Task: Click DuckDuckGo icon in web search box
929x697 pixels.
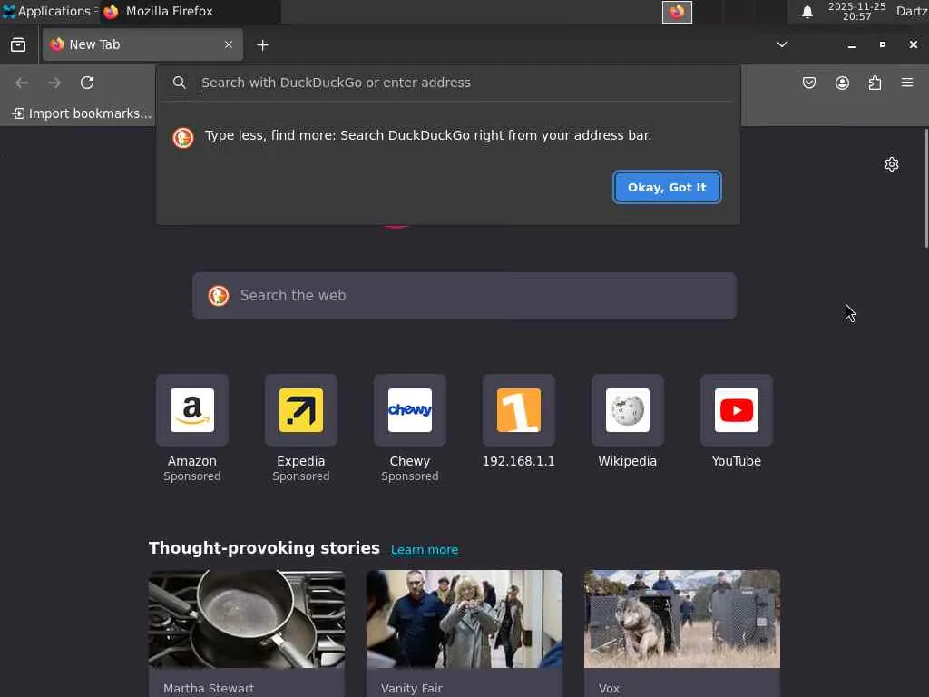Action: 219,296
